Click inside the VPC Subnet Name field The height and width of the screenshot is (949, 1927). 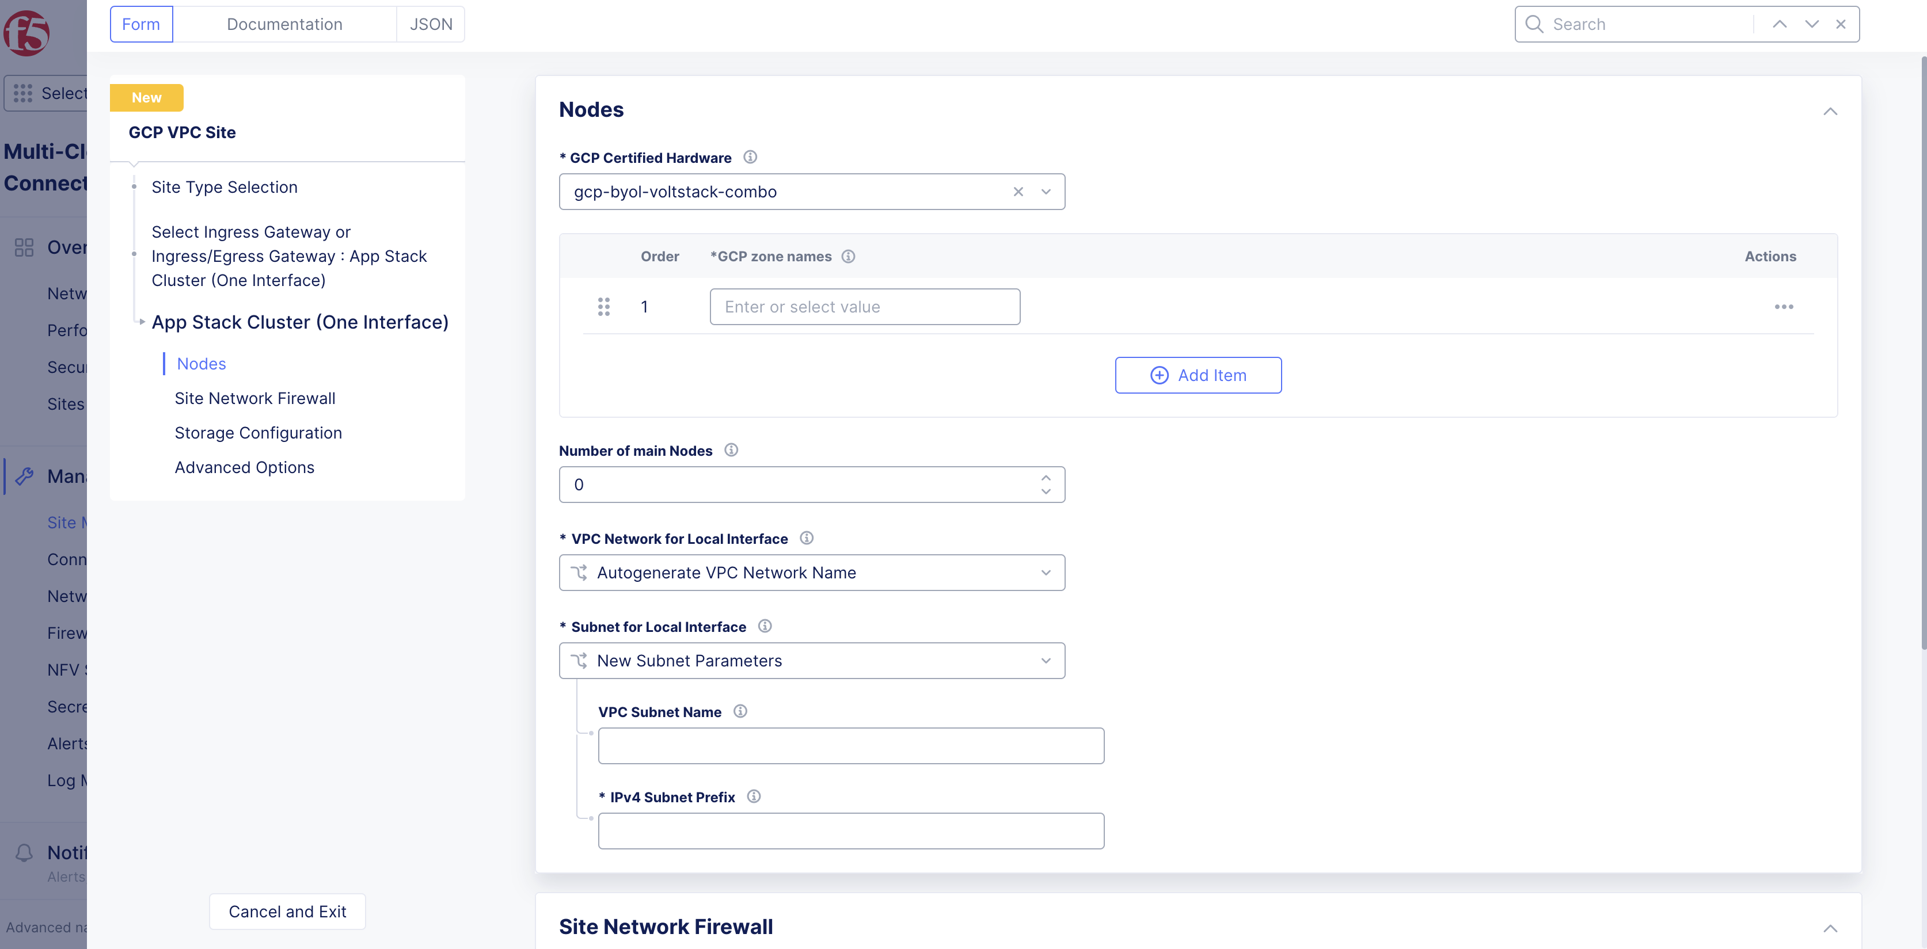(852, 746)
